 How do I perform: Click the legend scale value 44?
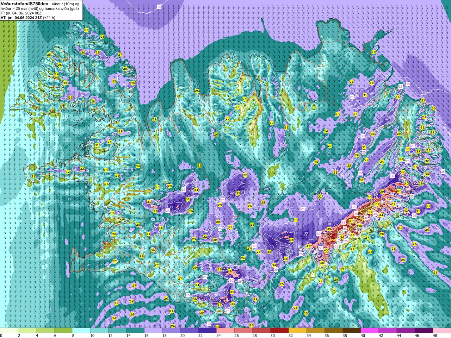click(x=399, y=336)
